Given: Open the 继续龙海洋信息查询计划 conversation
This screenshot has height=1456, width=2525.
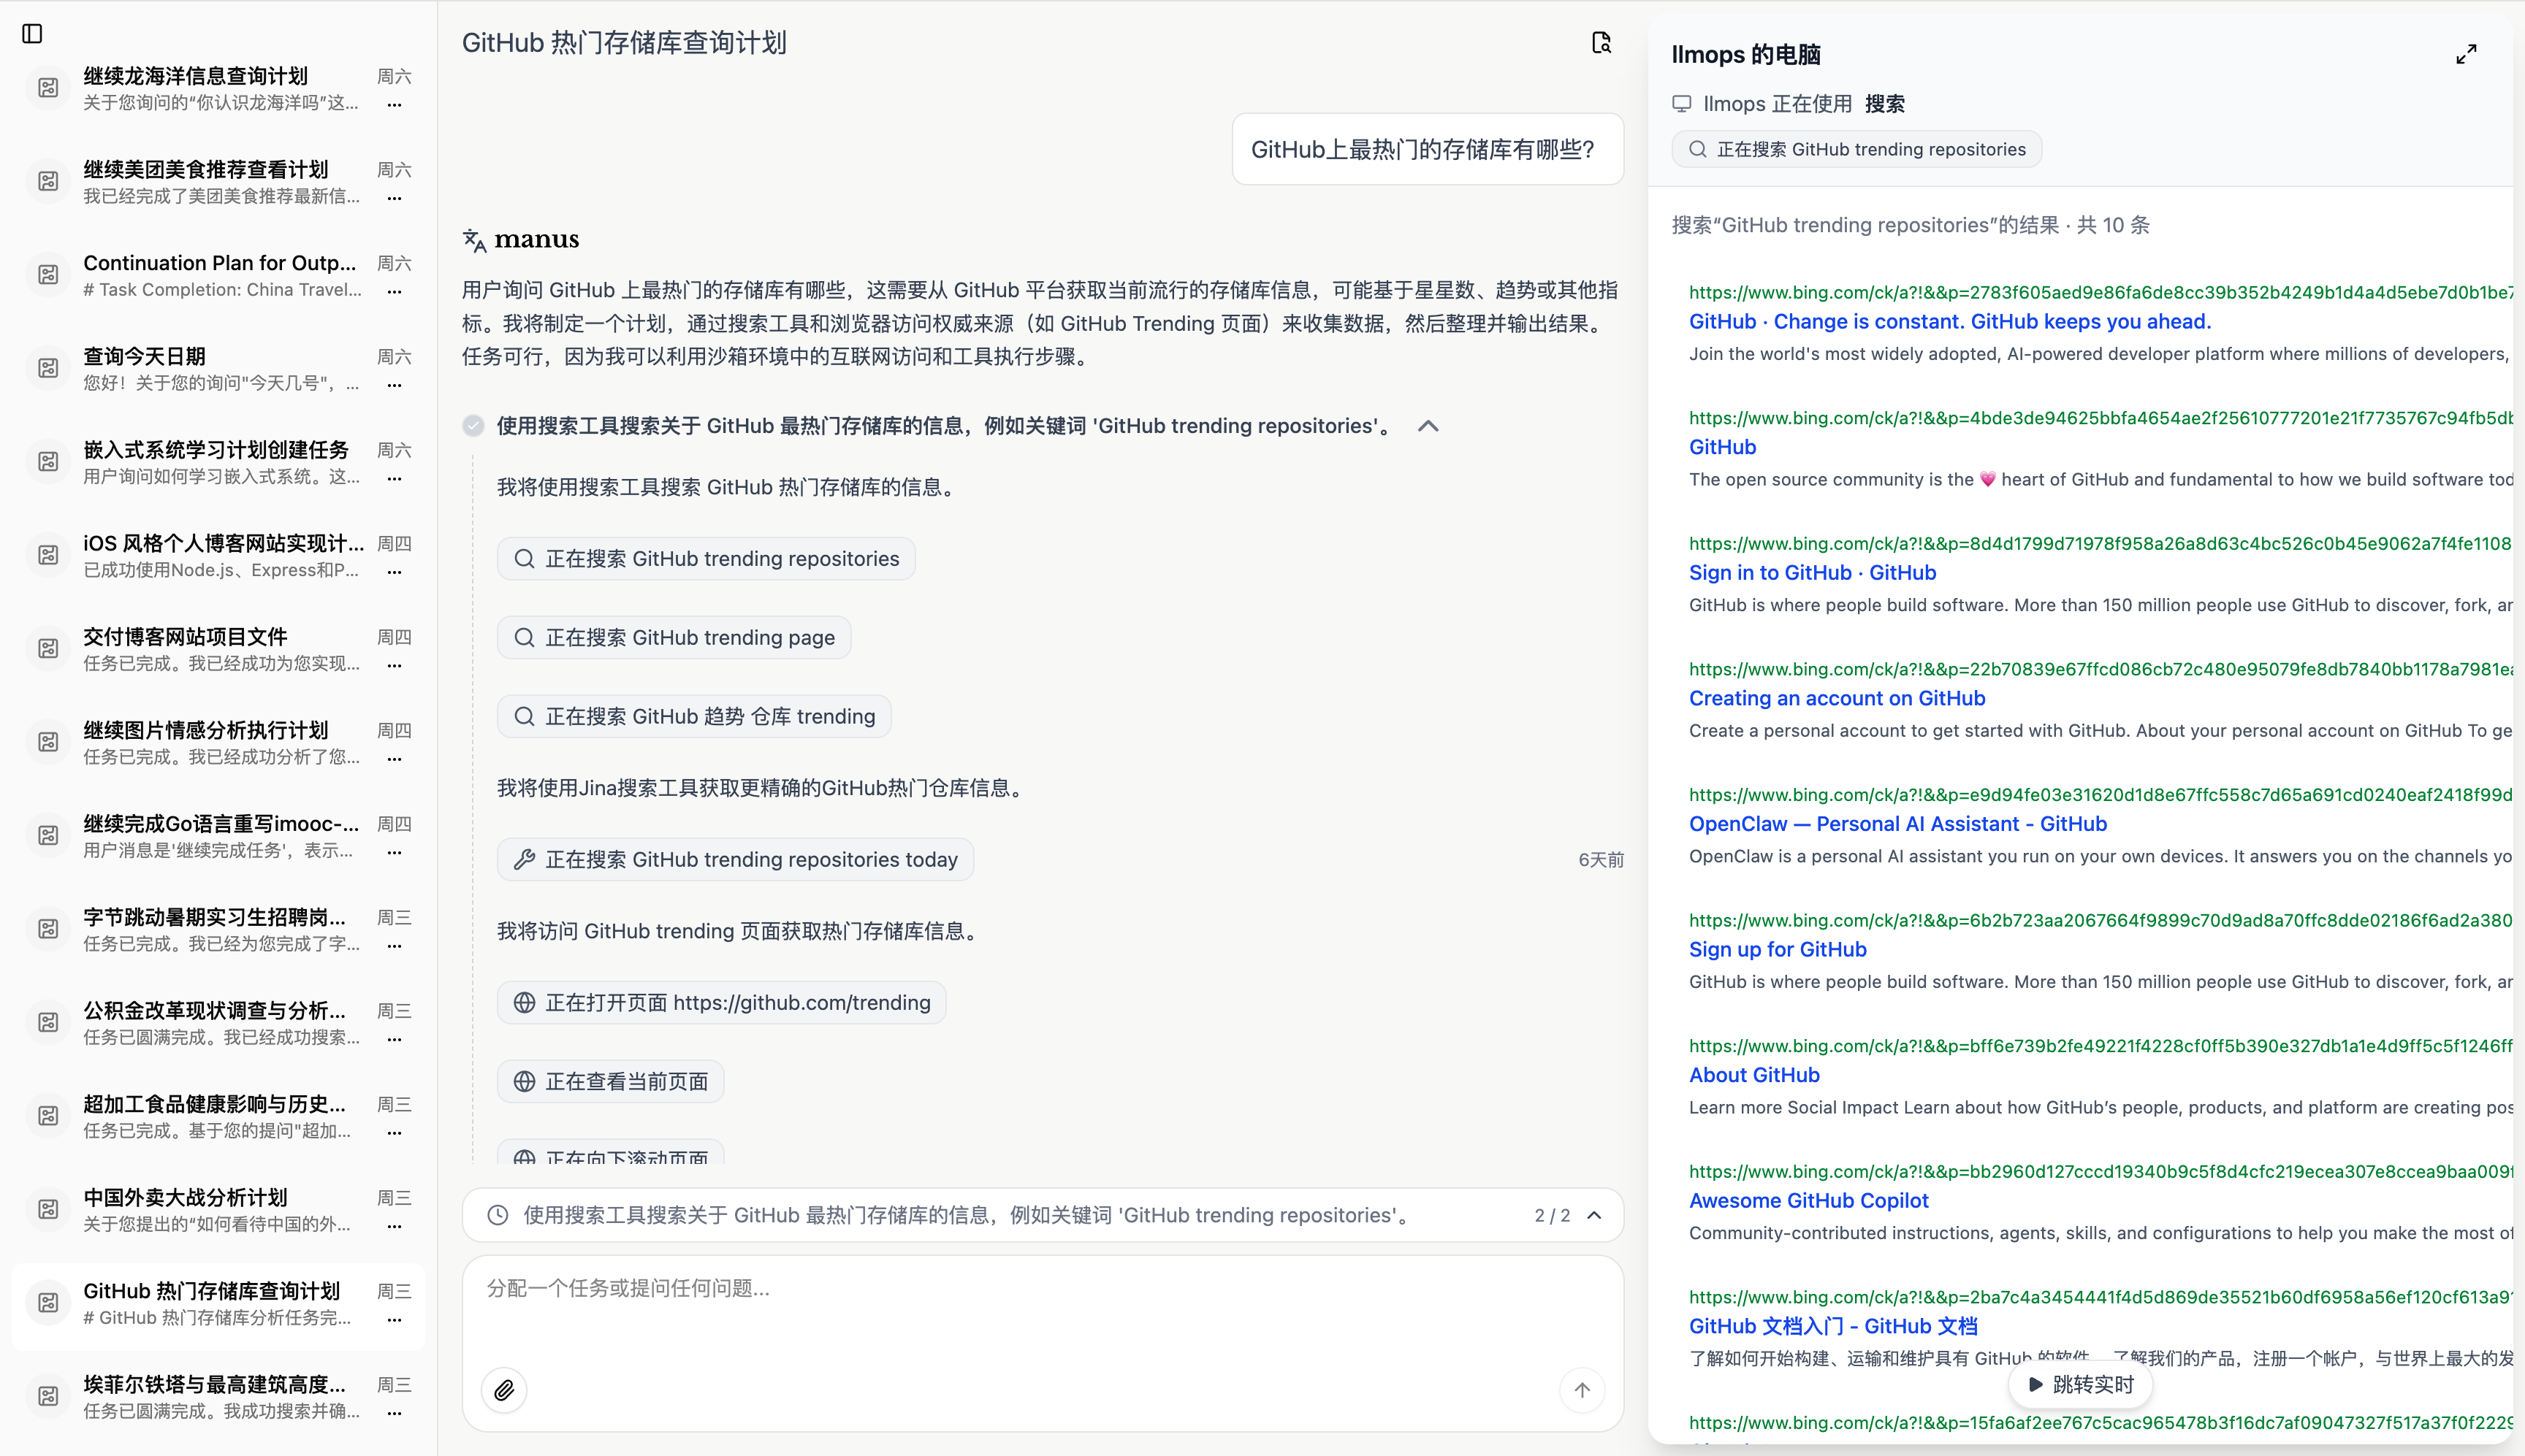Looking at the screenshot, I should 218,88.
